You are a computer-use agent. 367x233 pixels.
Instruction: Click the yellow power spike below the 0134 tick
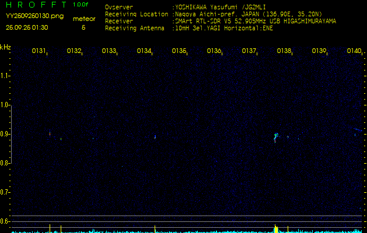coord(155,229)
